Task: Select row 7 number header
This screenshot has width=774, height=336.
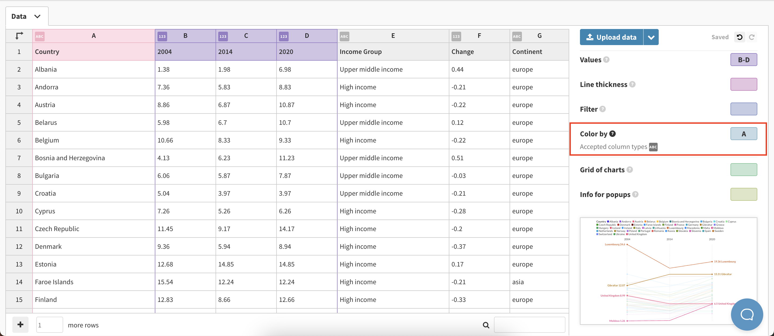Action: pos(19,158)
